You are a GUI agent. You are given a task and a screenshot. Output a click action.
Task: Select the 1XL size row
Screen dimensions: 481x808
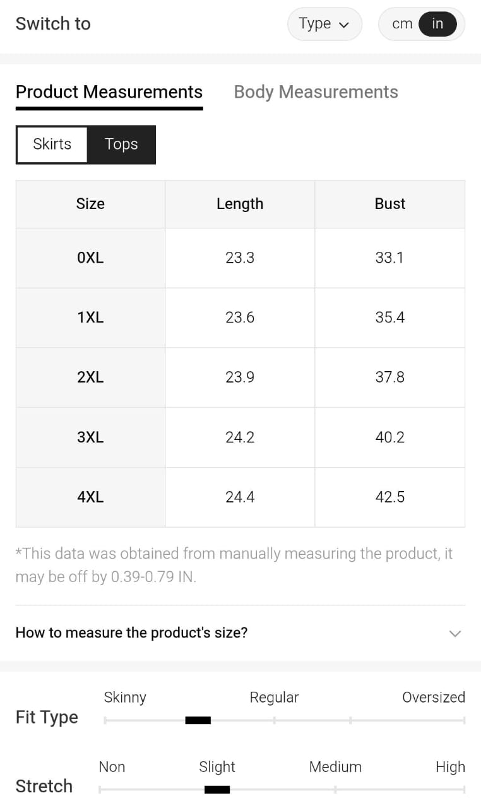coord(90,318)
